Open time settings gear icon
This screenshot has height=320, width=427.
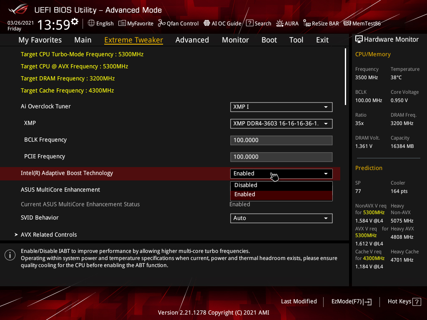click(x=75, y=22)
